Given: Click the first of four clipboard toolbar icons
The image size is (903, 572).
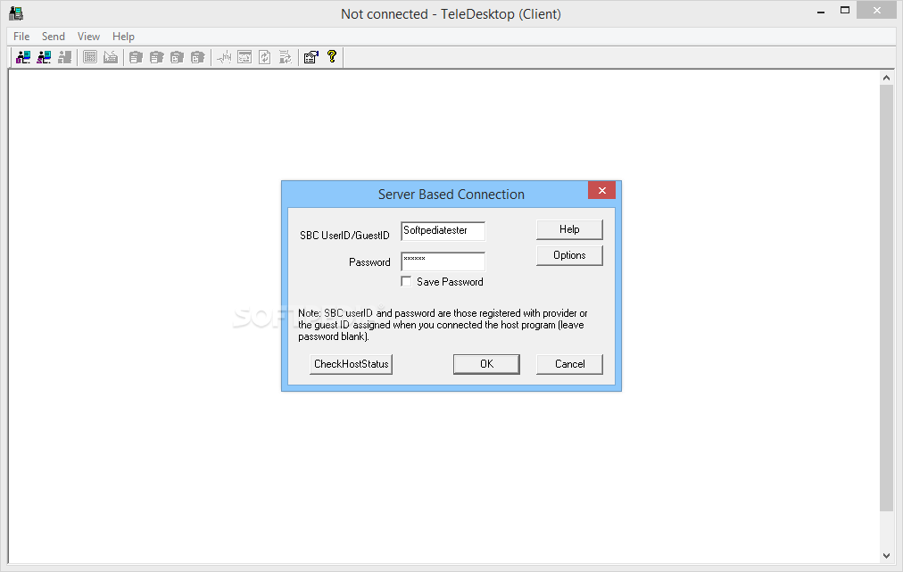Looking at the screenshot, I should [136, 57].
